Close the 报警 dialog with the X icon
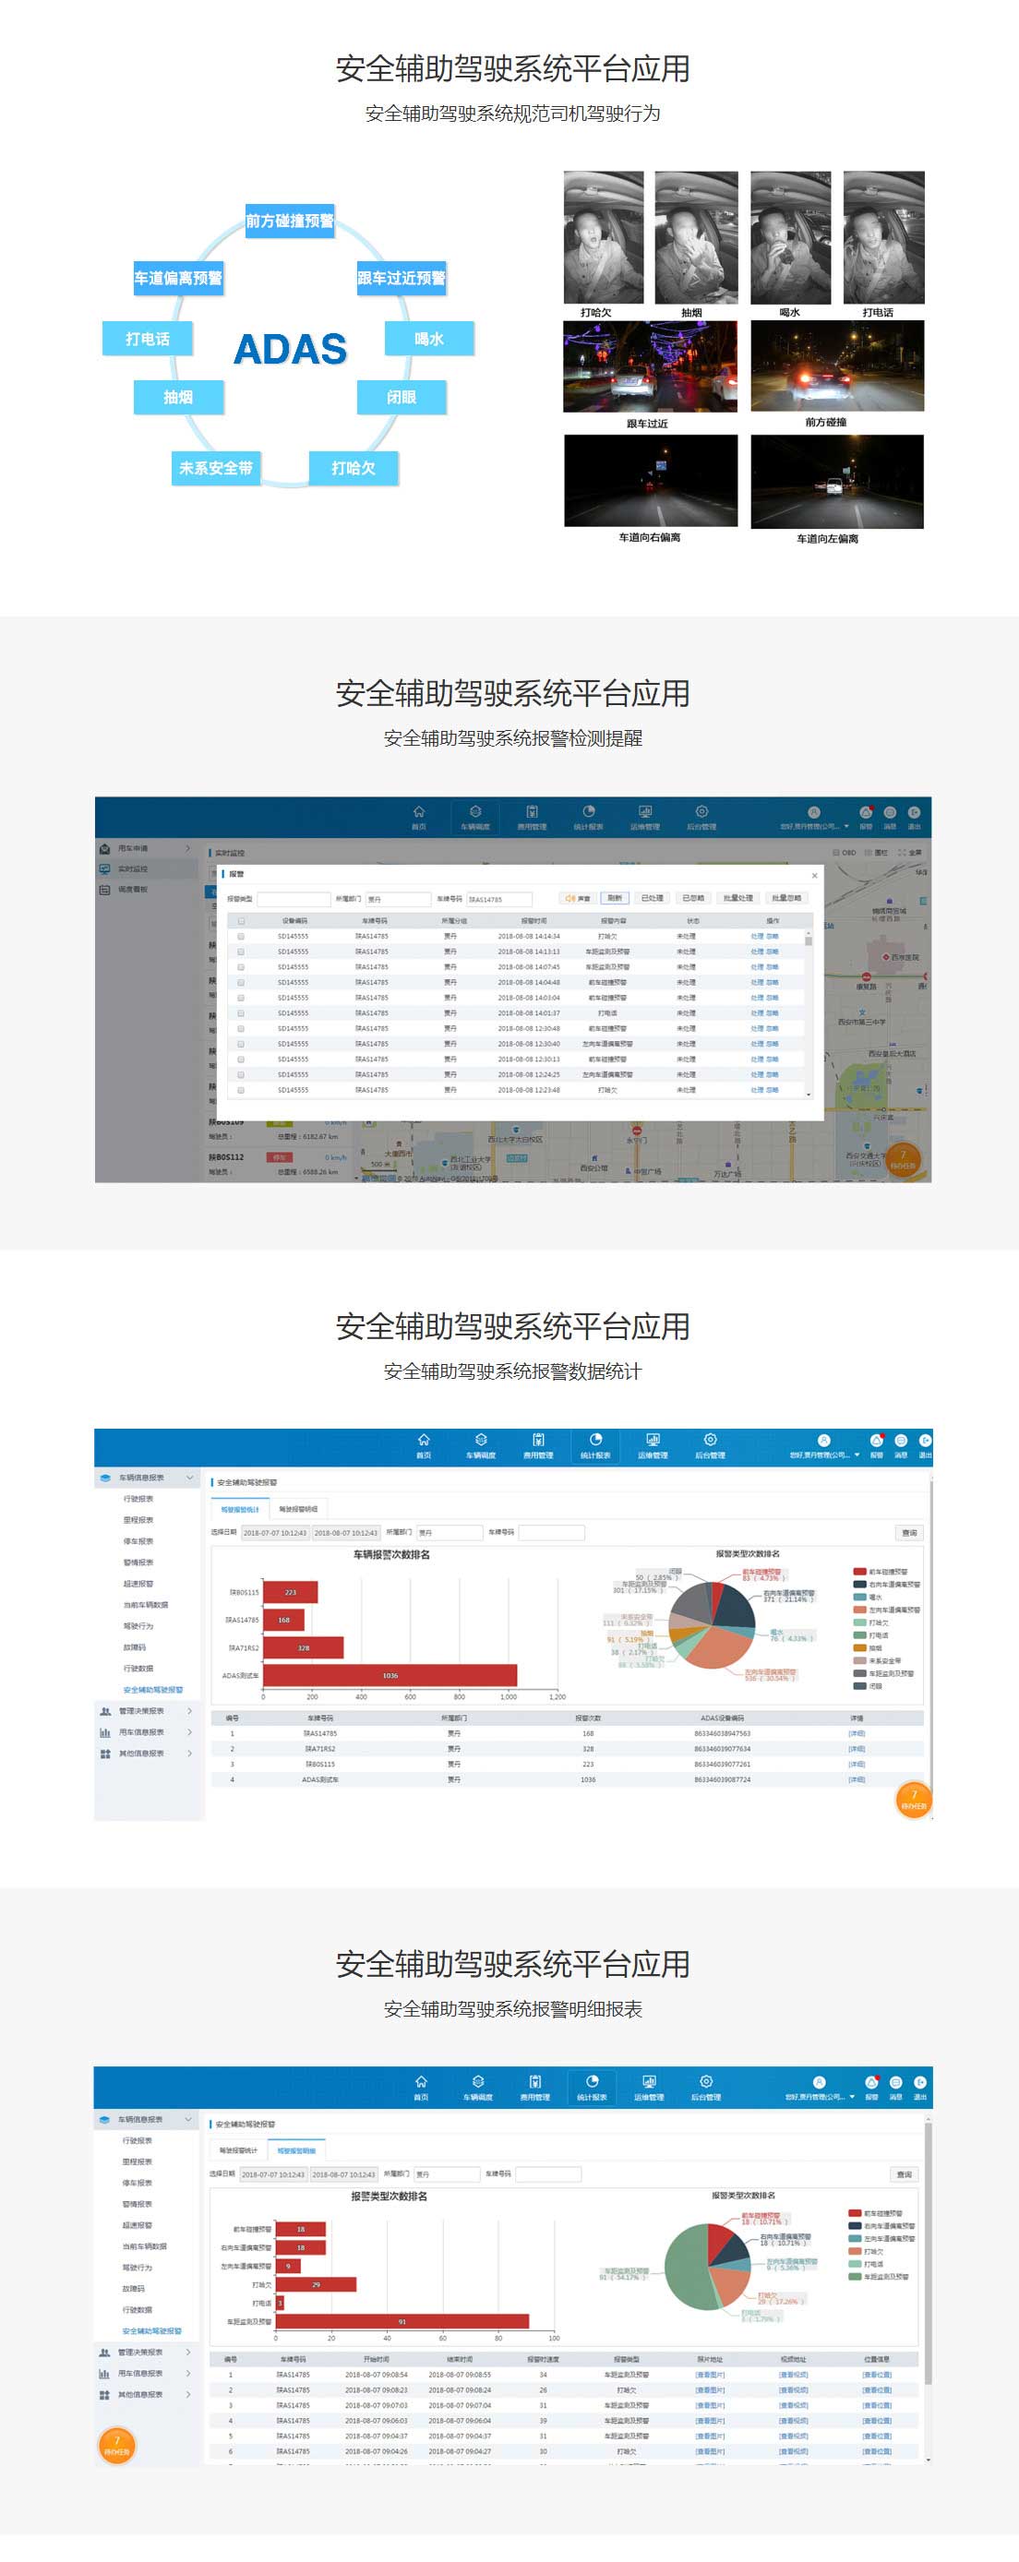The image size is (1019, 2562). [x=814, y=875]
